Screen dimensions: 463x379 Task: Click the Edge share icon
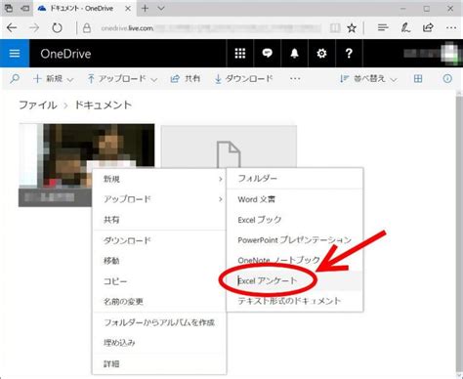428,28
